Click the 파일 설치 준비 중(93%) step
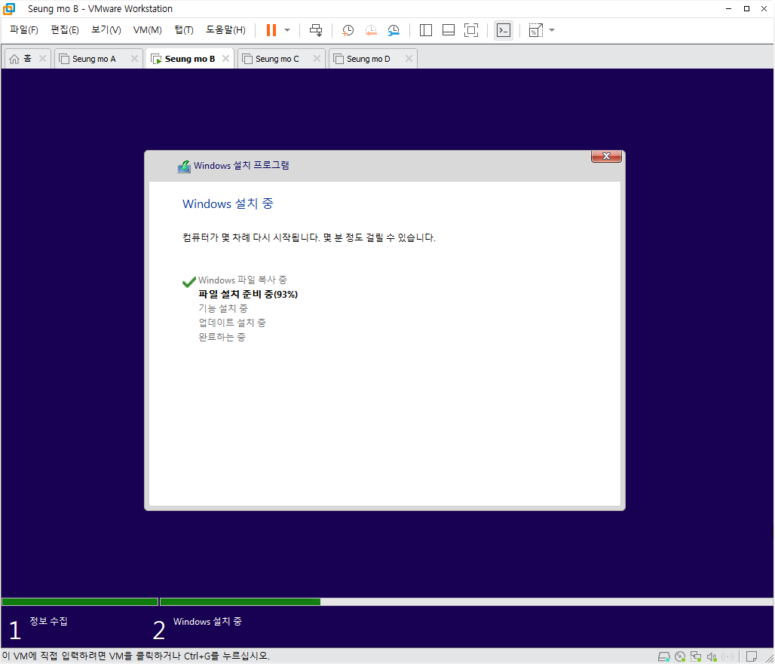 [x=248, y=295]
